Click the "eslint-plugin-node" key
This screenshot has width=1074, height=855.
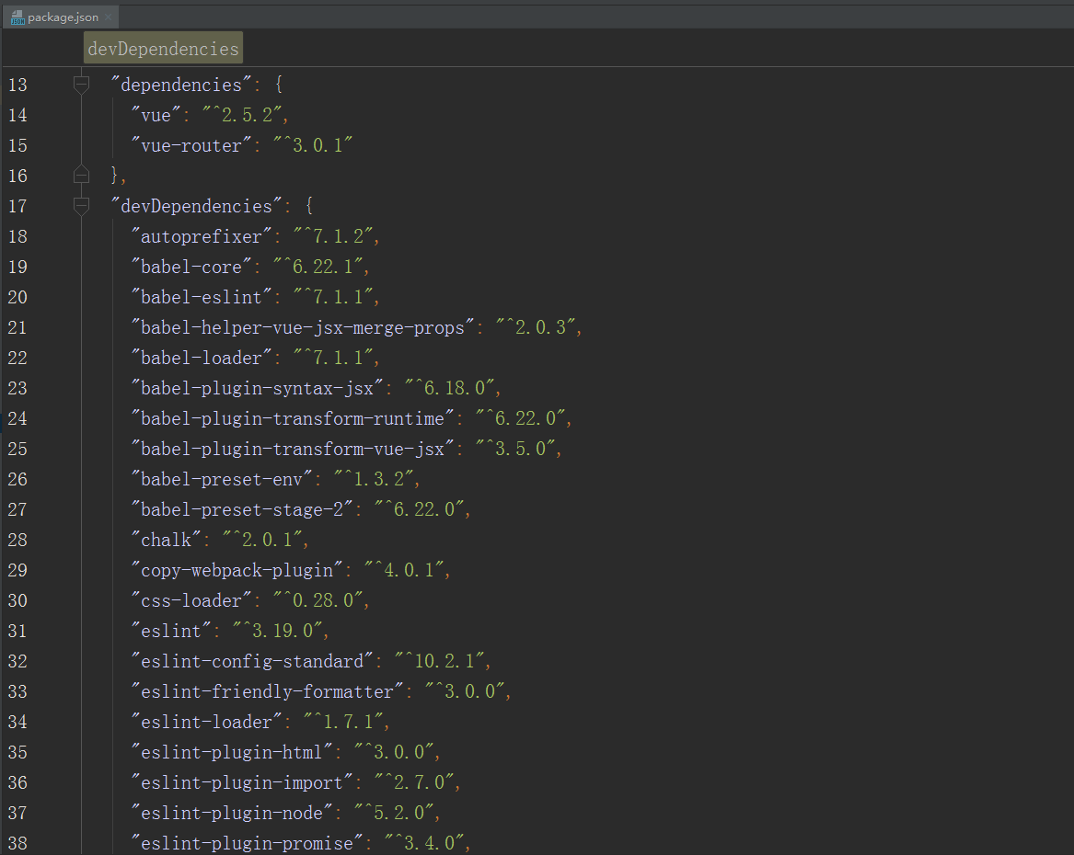tap(232, 813)
